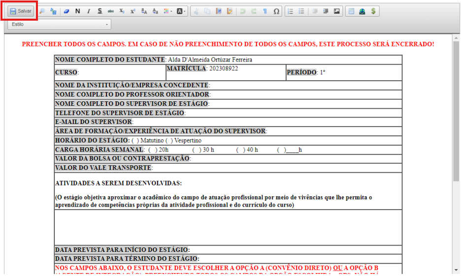This screenshot has height=276, width=461.
Task: Insert a special character (Ω)
Action: click(276, 11)
